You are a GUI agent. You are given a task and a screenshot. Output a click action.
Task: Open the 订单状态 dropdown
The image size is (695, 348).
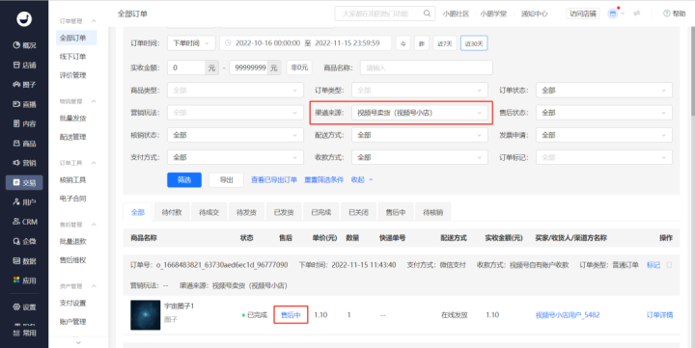click(604, 91)
